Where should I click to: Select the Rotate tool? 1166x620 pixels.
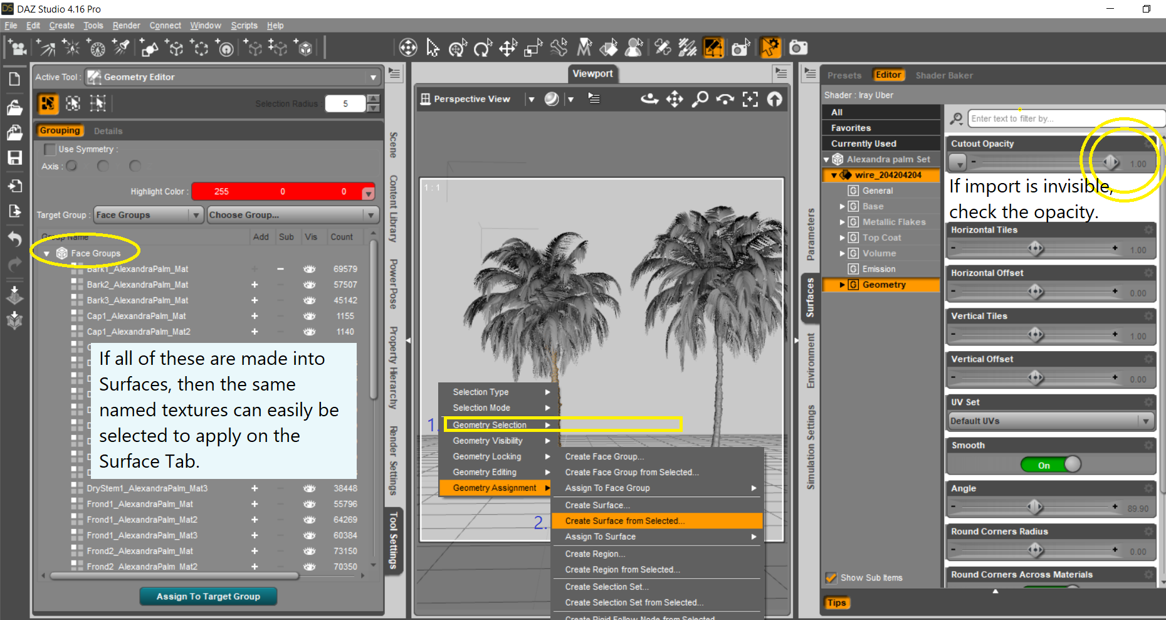[483, 48]
